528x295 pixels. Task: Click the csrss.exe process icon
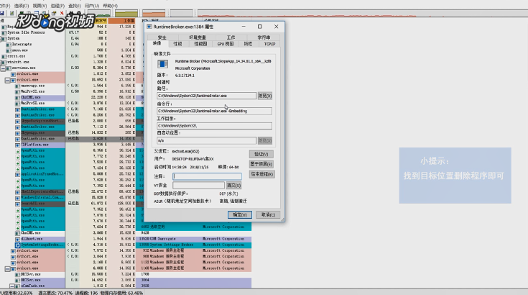pos(4,56)
